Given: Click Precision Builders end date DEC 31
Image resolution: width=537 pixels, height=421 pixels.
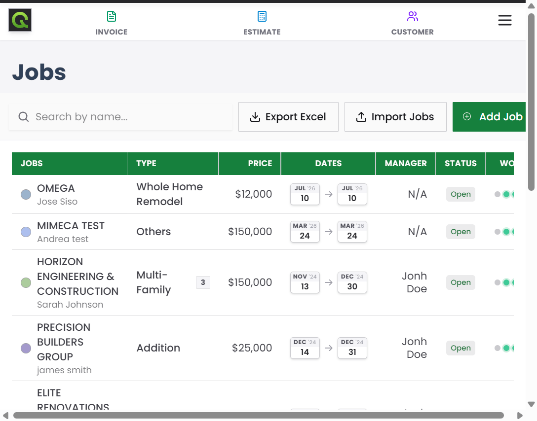Looking at the screenshot, I should click(x=352, y=348).
